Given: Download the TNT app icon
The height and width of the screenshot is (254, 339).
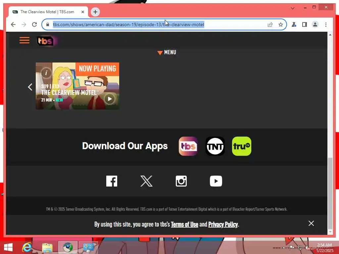Looking at the screenshot, I should [x=215, y=146].
